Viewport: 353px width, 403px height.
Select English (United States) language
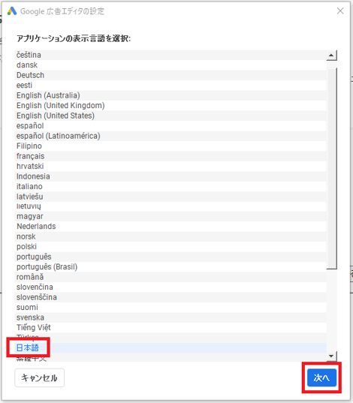point(170,116)
